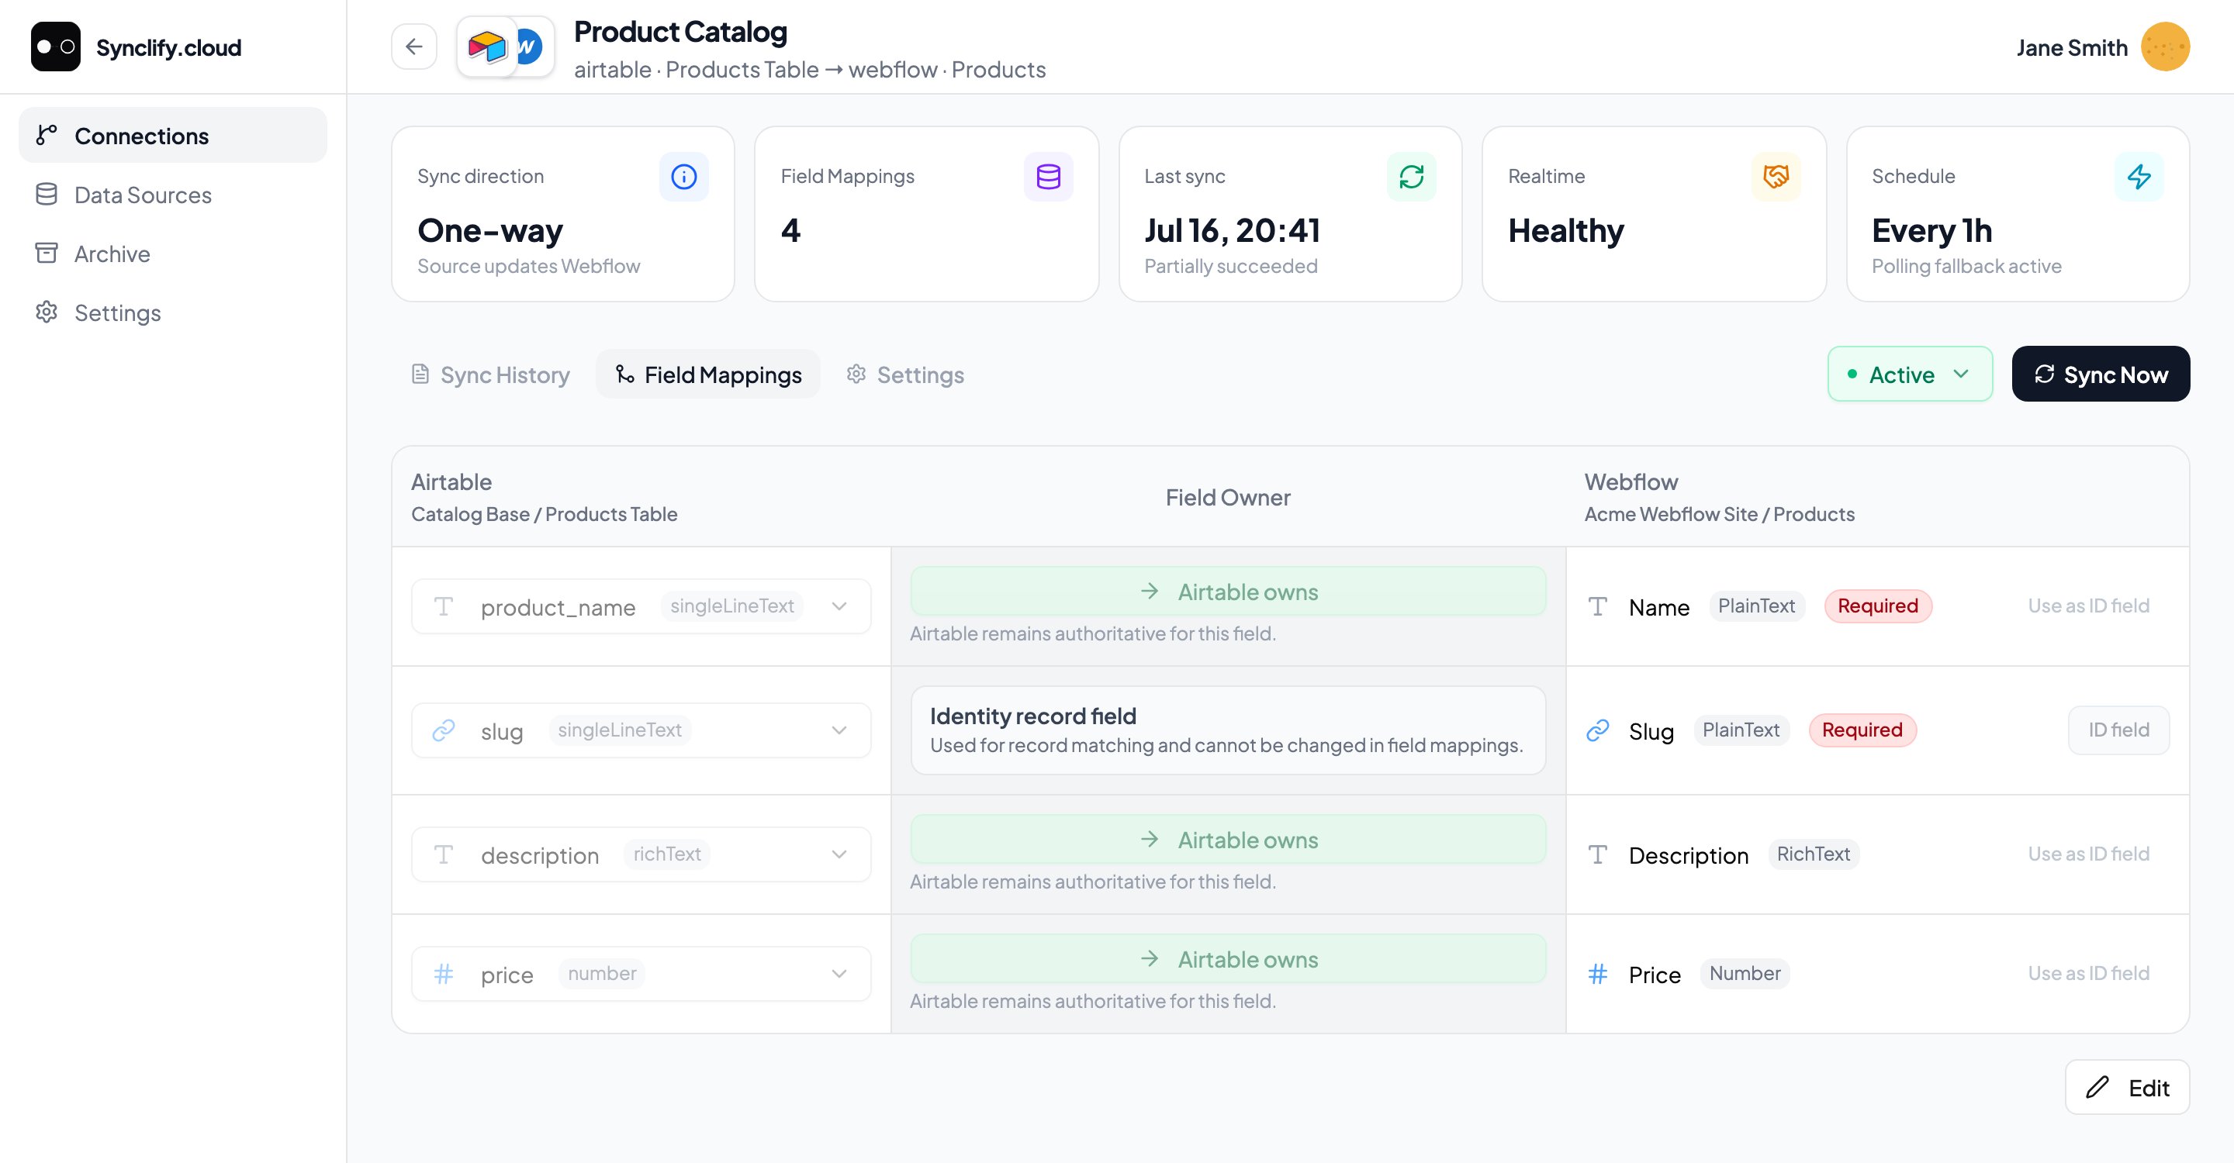
Task: Click the link icon beside Airtable slug
Action: [443, 730]
